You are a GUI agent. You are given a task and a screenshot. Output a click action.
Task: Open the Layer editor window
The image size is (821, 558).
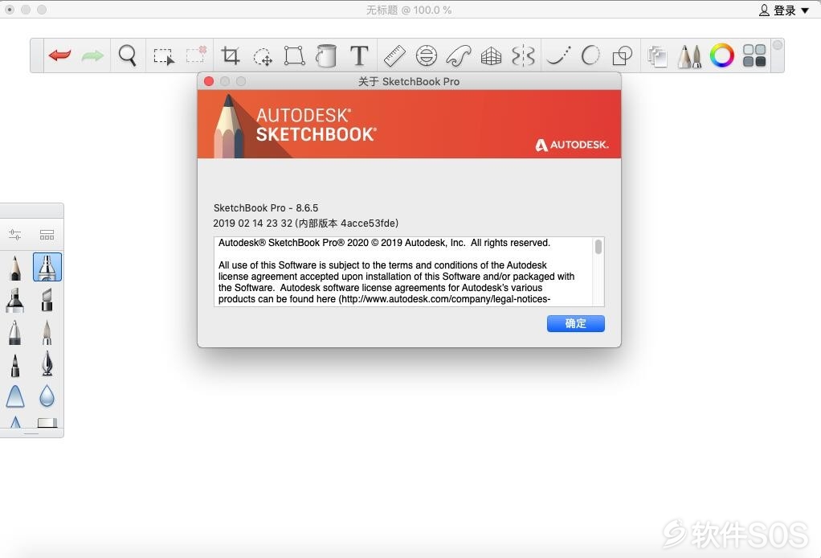pos(657,56)
